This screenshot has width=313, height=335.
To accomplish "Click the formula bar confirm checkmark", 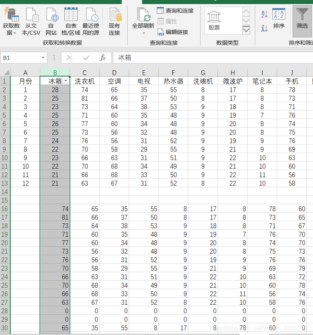I will pos(86,58).
